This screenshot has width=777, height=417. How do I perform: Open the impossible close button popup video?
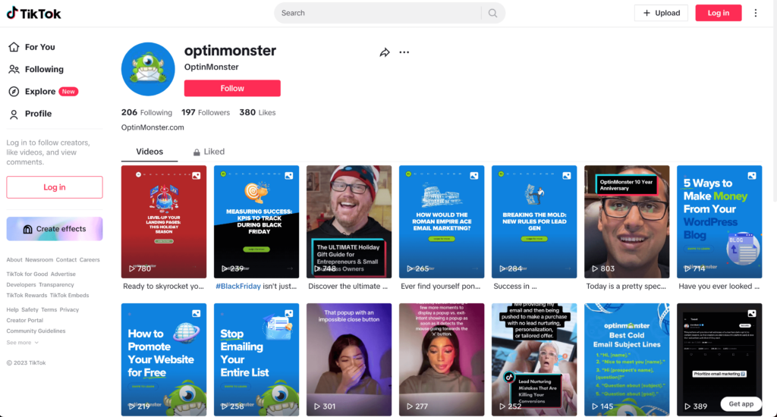click(x=349, y=359)
